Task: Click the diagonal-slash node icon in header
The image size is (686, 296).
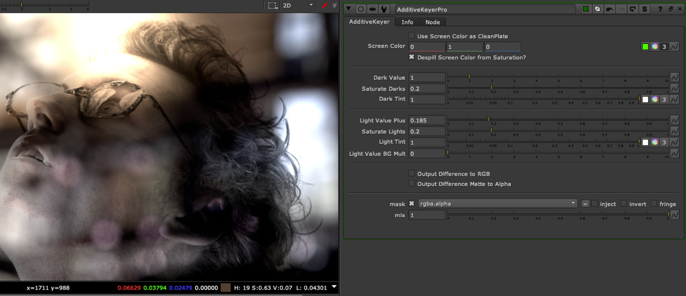Action: click(x=597, y=9)
